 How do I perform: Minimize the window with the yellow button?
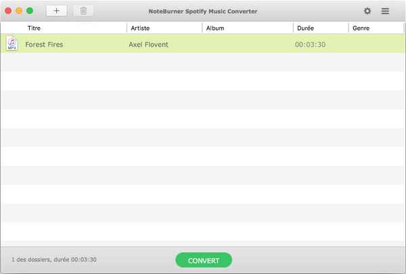[x=19, y=11]
